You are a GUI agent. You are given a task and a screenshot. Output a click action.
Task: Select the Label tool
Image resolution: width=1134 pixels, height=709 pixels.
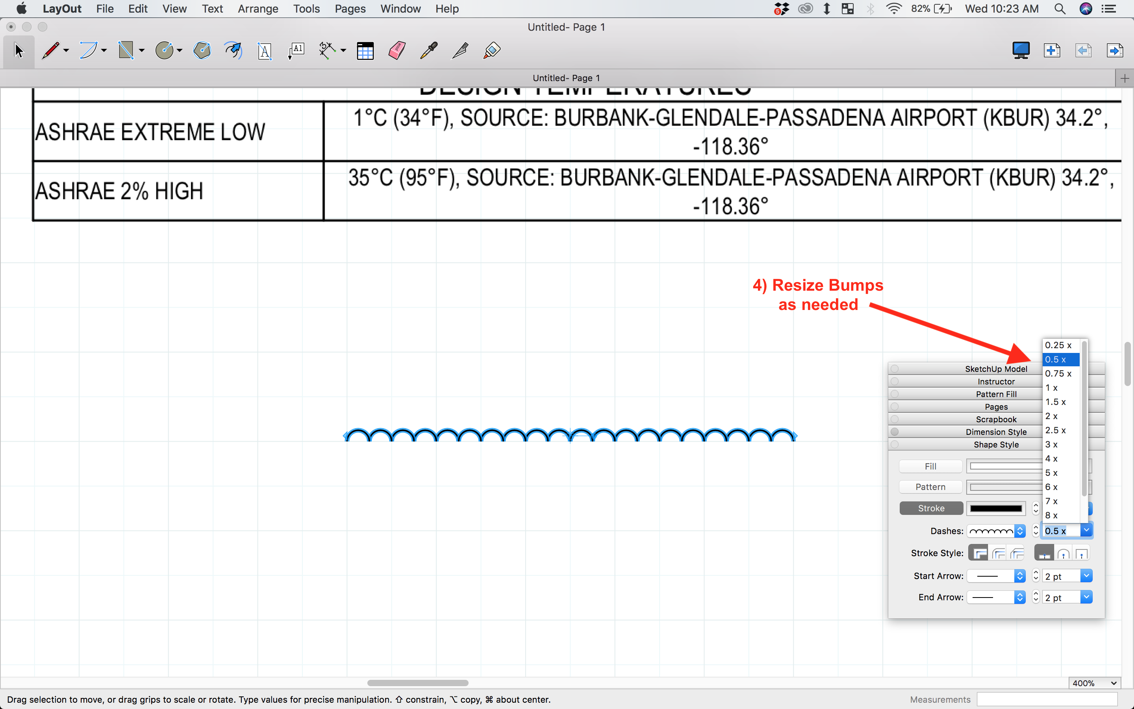coord(296,51)
